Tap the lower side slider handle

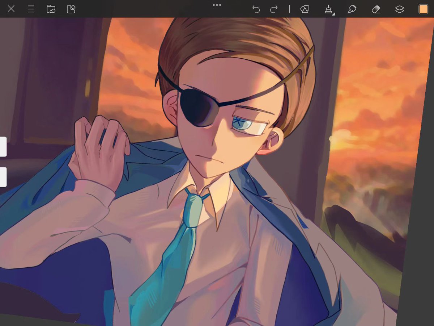[x=3, y=177]
